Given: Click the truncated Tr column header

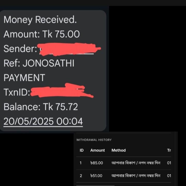Looking at the screenshot, I should [169, 150].
